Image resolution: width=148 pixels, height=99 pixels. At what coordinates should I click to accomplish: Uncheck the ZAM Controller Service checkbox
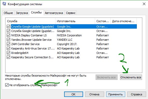[8, 44]
